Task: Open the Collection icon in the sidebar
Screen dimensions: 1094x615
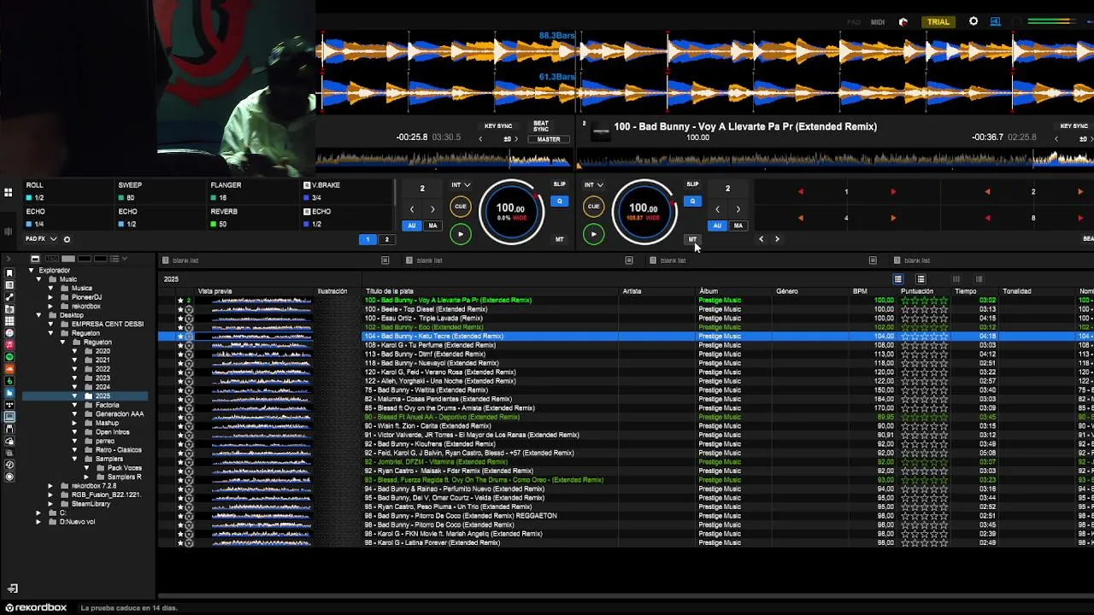Action: [x=9, y=272]
